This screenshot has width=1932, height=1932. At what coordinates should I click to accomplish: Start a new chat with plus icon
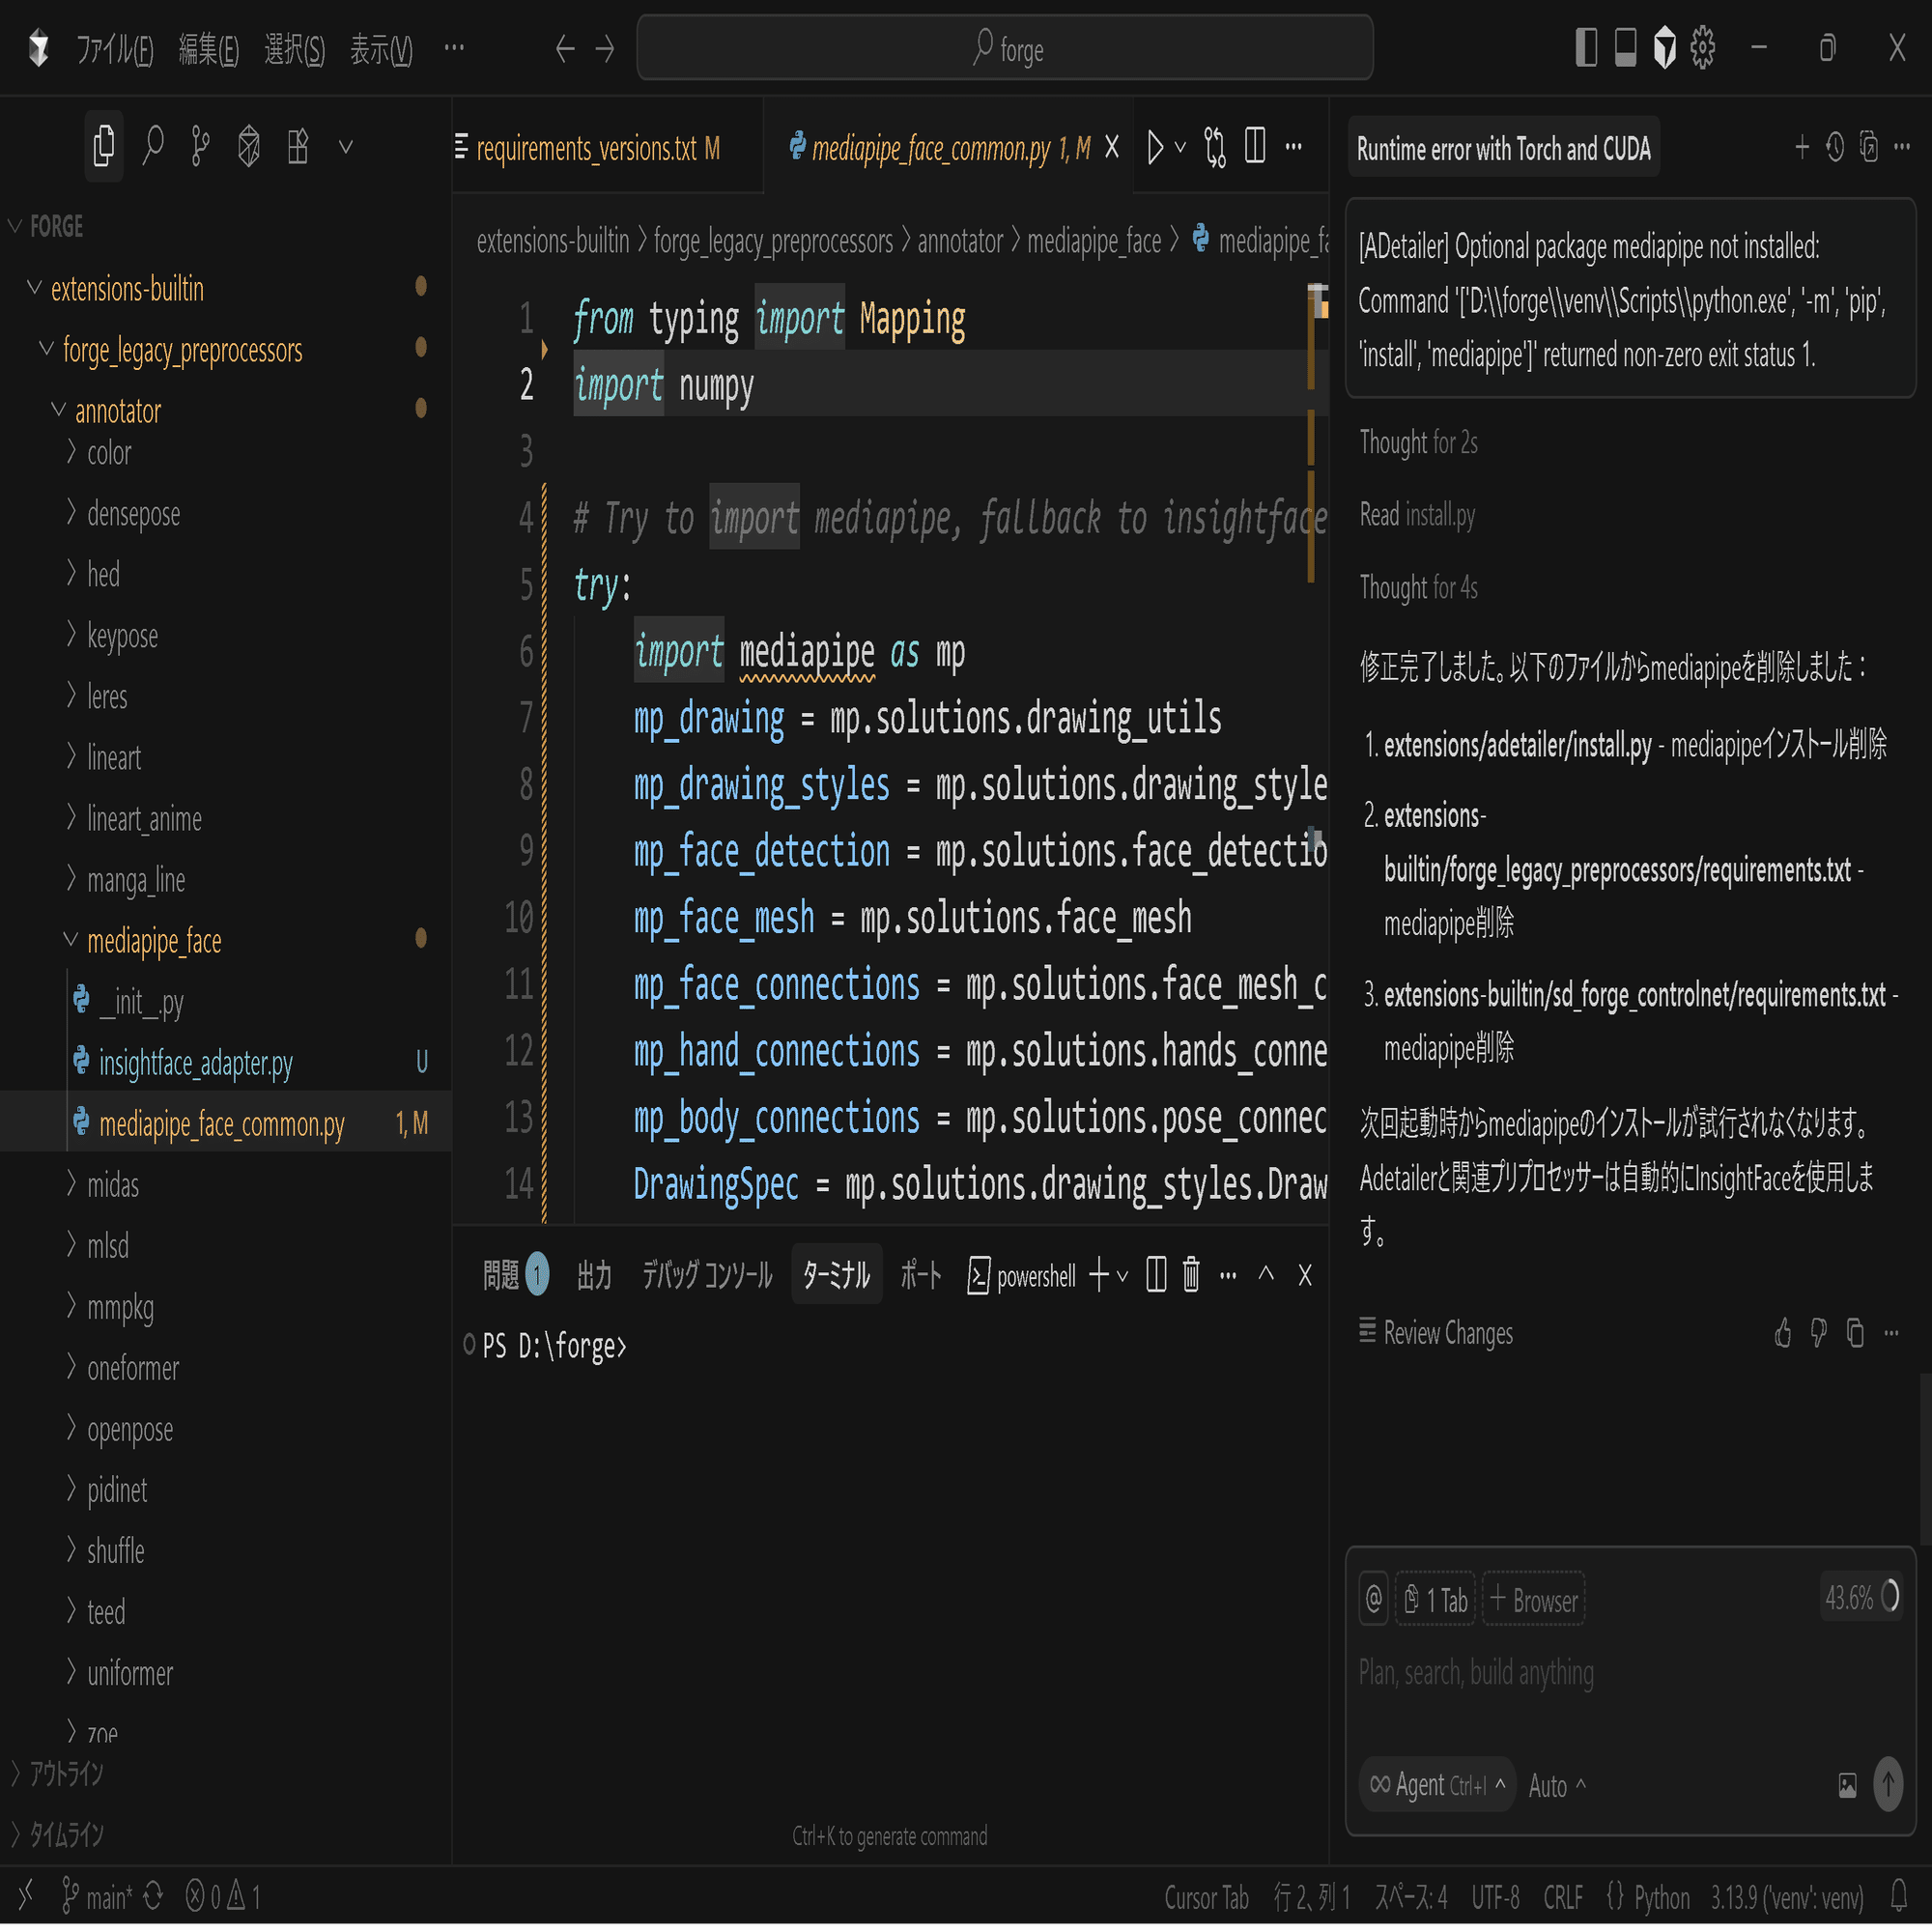pos(1801,148)
